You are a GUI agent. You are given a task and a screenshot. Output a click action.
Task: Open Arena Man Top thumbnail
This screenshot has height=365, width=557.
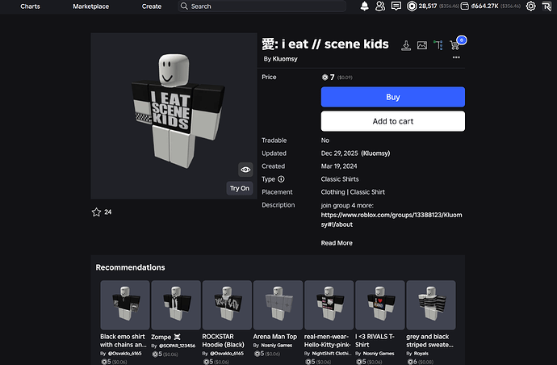278,305
